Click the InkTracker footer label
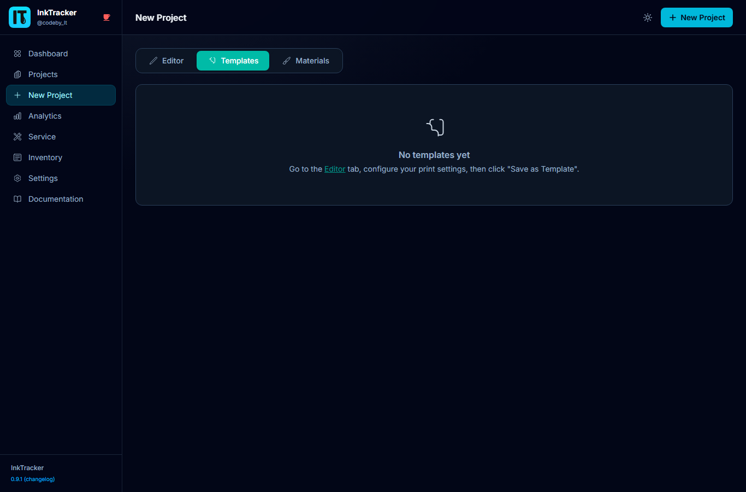Image resolution: width=746 pixels, height=492 pixels. pos(27,468)
